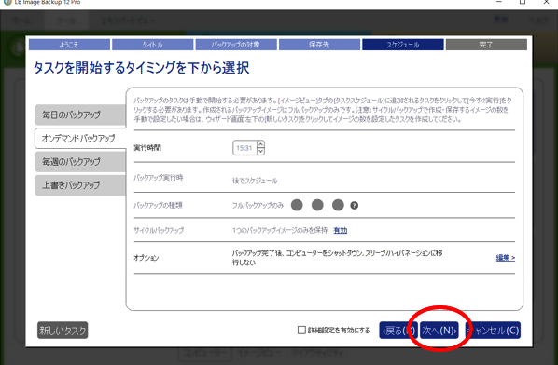Image resolution: width=558 pixels, height=365 pixels.
Task: Click 後でスケジュール text value
Action: pos(255,181)
